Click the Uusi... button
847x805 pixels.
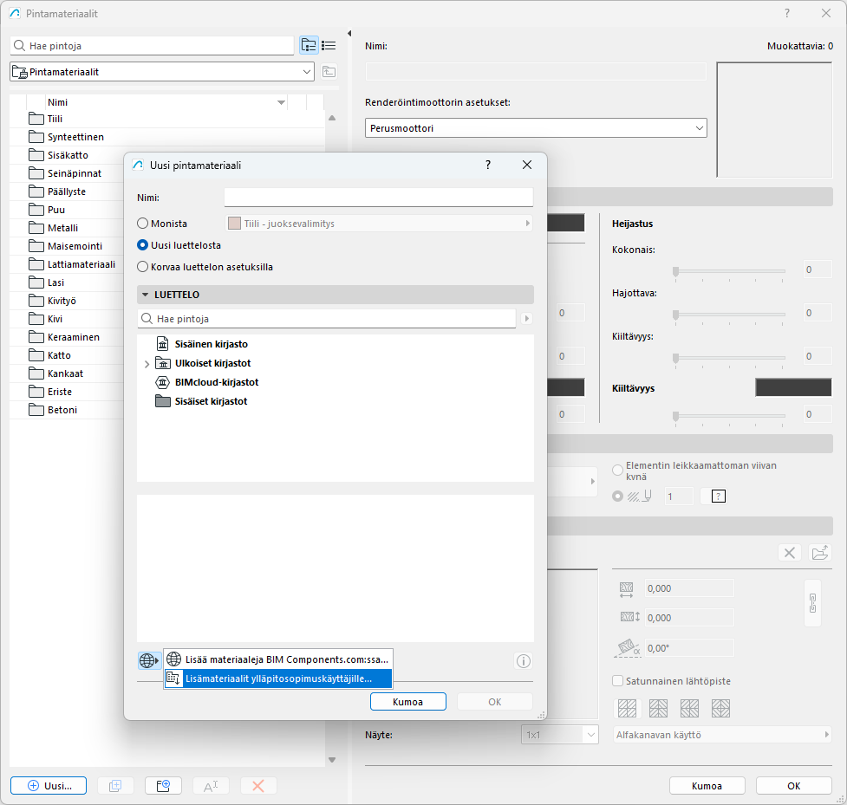pos(49,786)
